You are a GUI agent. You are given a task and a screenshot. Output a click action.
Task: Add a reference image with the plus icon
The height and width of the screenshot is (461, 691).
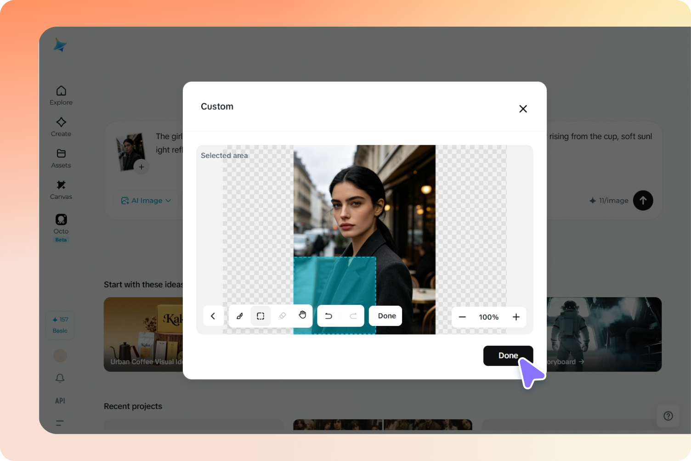pyautogui.click(x=142, y=167)
